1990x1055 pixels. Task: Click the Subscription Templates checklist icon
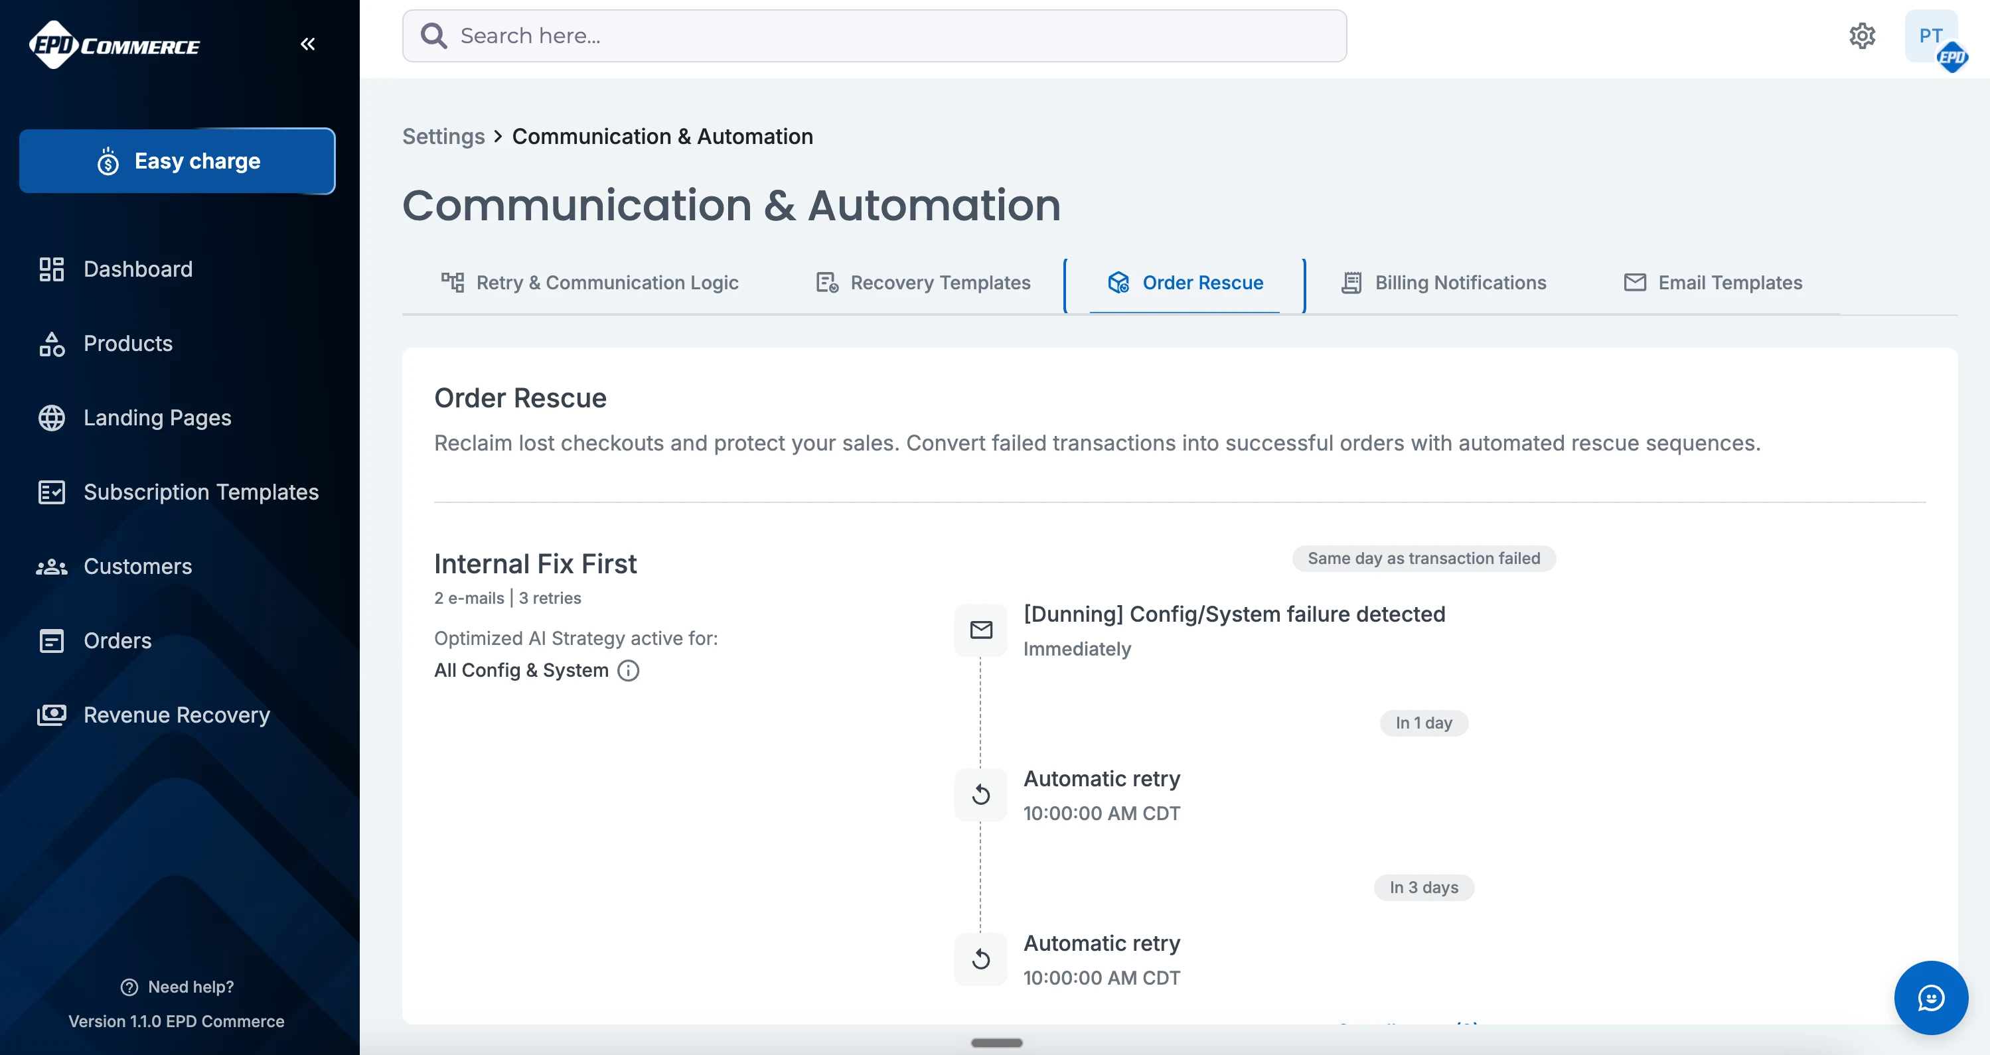52,492
